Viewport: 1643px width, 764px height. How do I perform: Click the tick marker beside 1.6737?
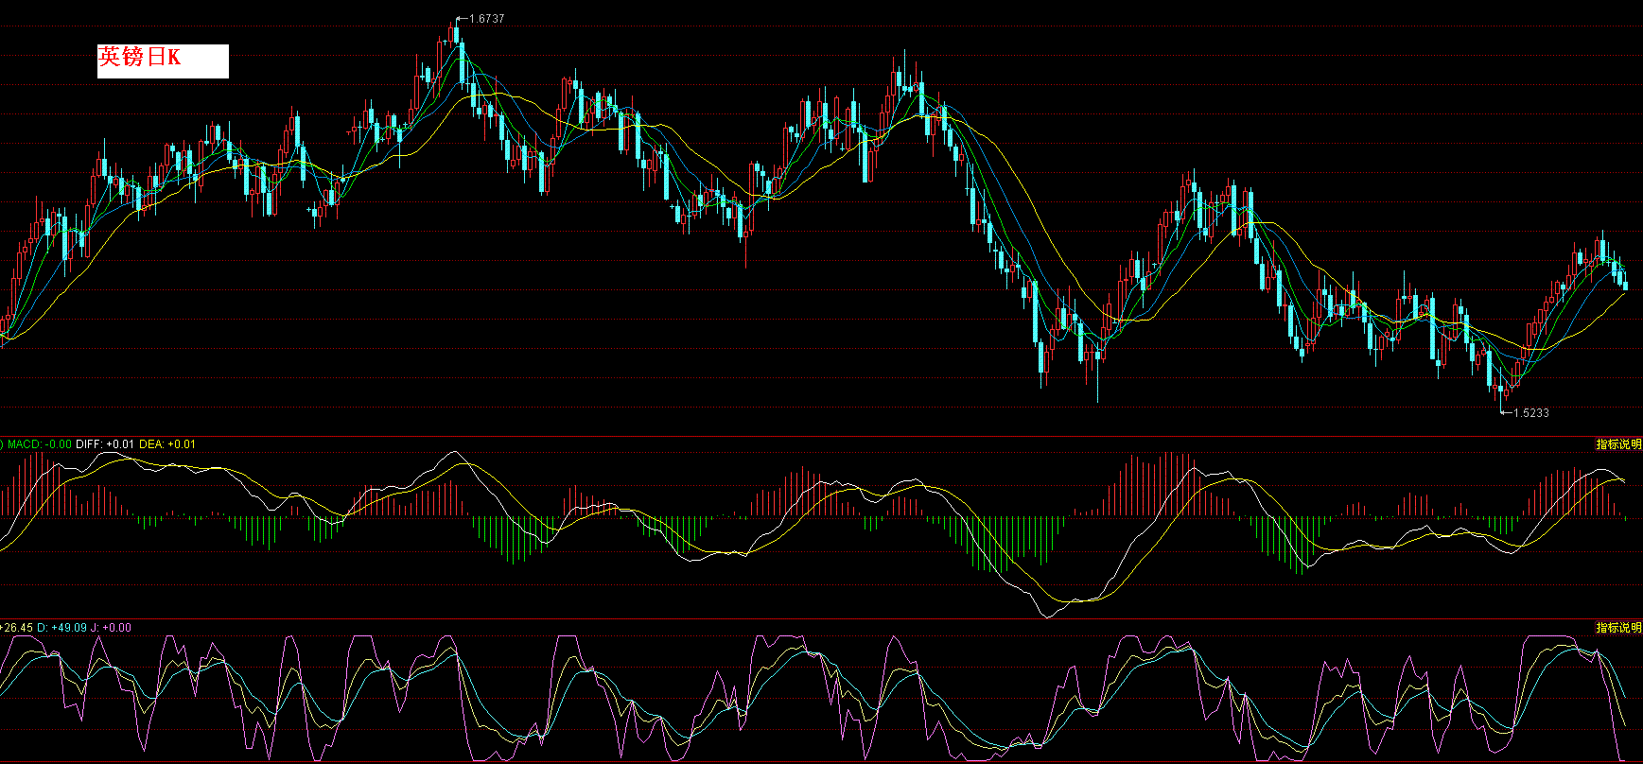click(461, 19)
